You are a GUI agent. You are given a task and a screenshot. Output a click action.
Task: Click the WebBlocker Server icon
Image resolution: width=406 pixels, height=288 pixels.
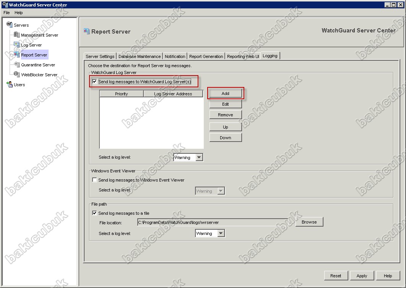pyautogui.click(x=16, y=74)
